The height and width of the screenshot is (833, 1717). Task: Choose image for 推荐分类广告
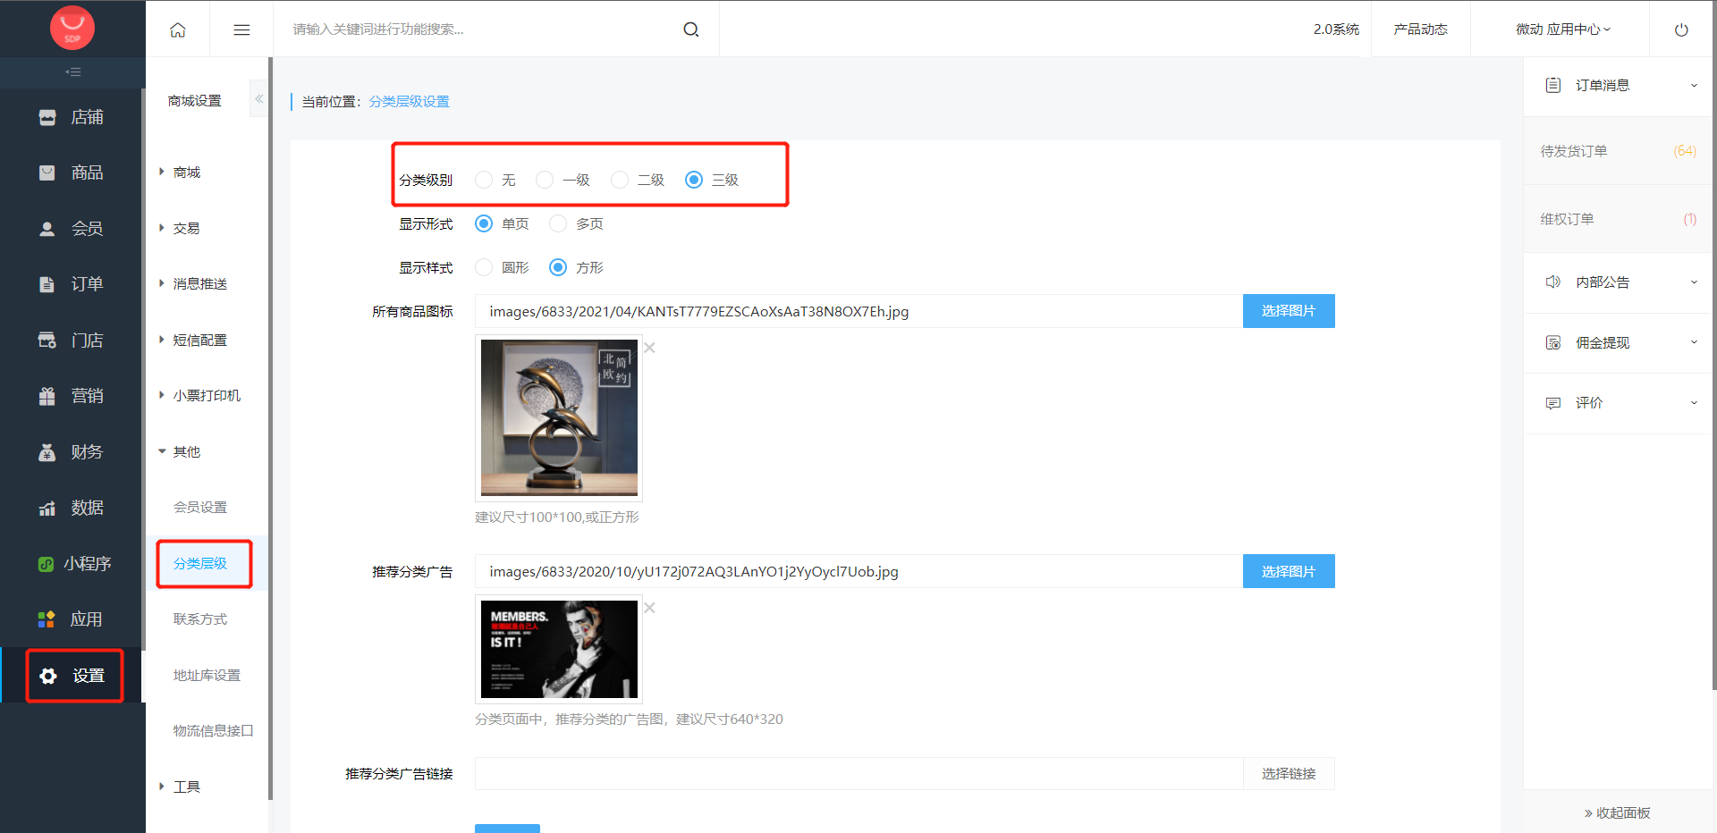pos(1289,571)
